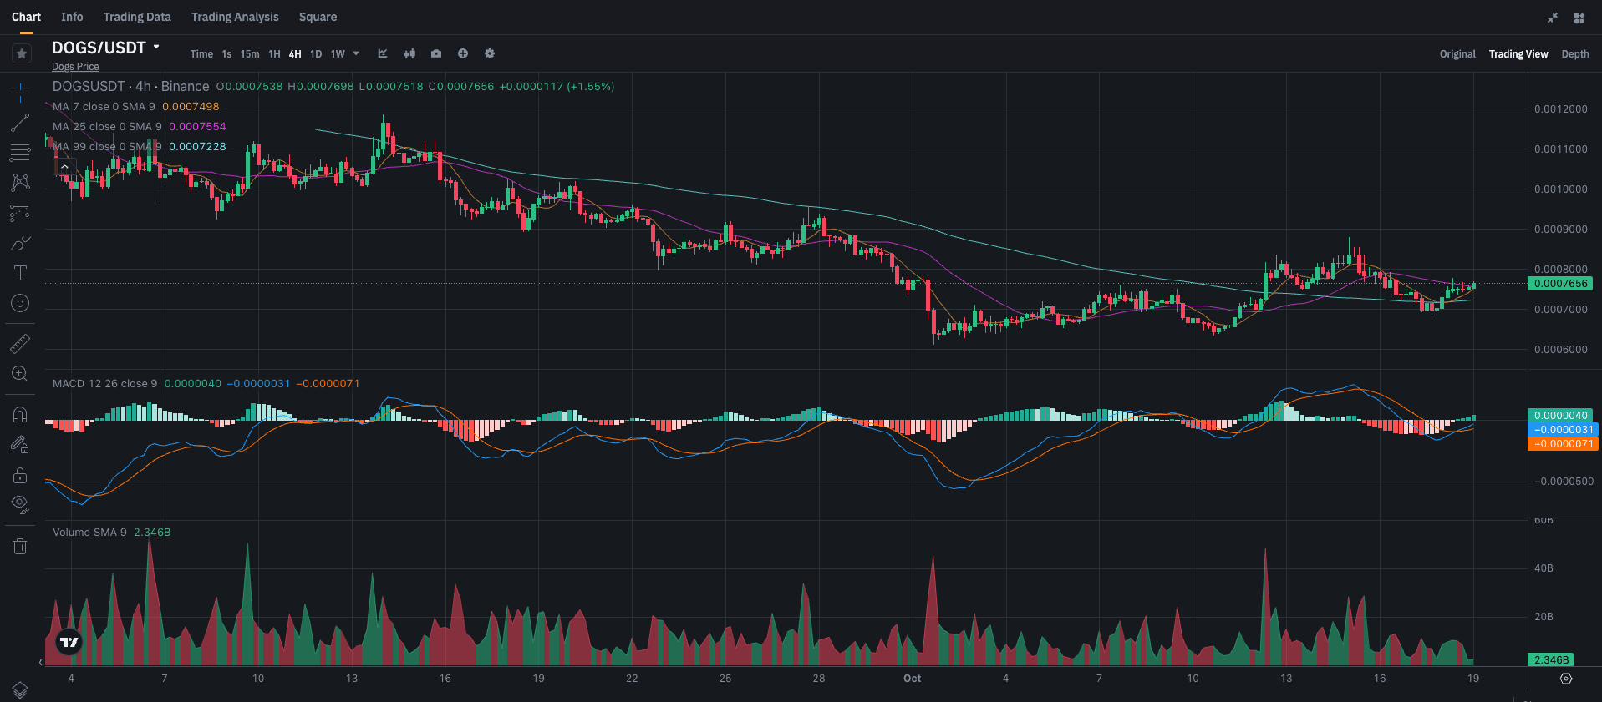Open chart settings gear in top toolbar
Image resolution: width=1602 pixels, height=702 pixels.
490,53
